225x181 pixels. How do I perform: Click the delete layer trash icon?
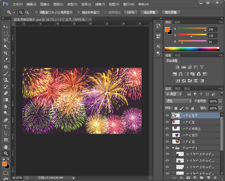pyautogui.click(x=215, y=178)
